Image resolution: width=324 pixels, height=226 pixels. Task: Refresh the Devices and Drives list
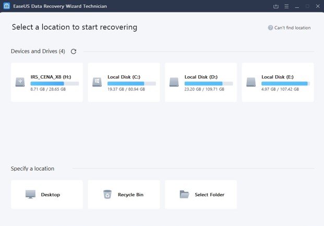click(74, 51)
